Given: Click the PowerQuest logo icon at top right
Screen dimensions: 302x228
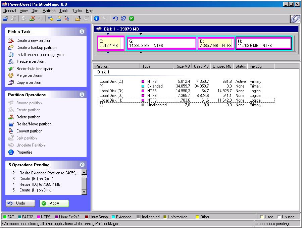Looking at the screenshot, I should pos(295,19).
